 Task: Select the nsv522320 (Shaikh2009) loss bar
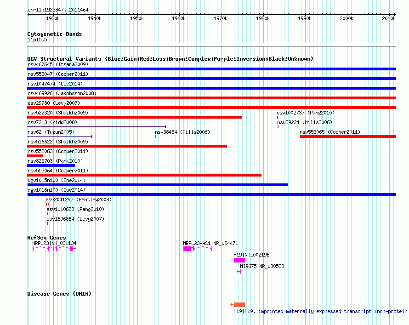tap(134, 117)
